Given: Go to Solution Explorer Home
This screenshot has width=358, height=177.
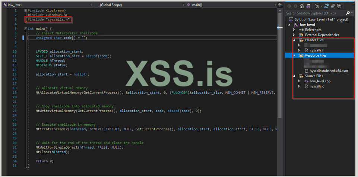Looking at the screenshot, I should [302, 6].
